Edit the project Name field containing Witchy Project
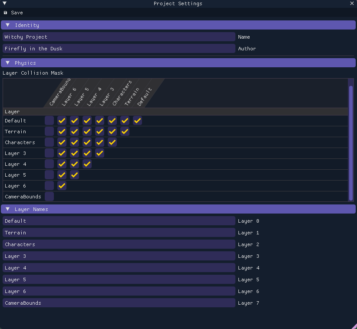The height and width of the screenshot is (329, 357). 119,37
